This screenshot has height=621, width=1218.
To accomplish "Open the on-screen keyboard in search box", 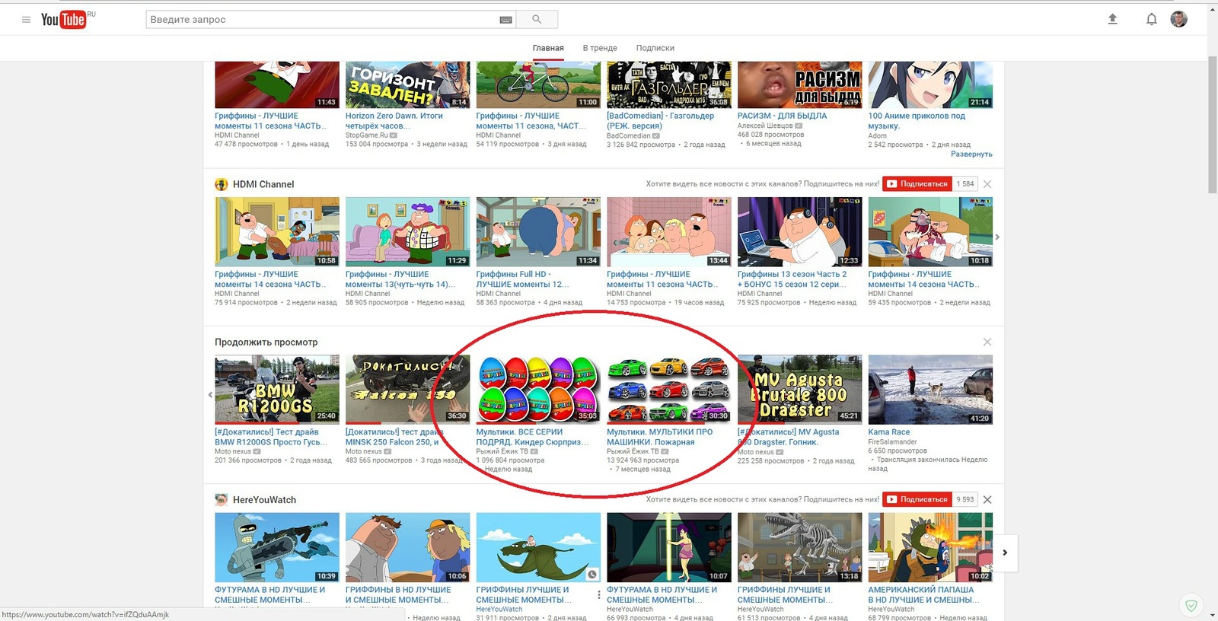I will pos(505,20).
